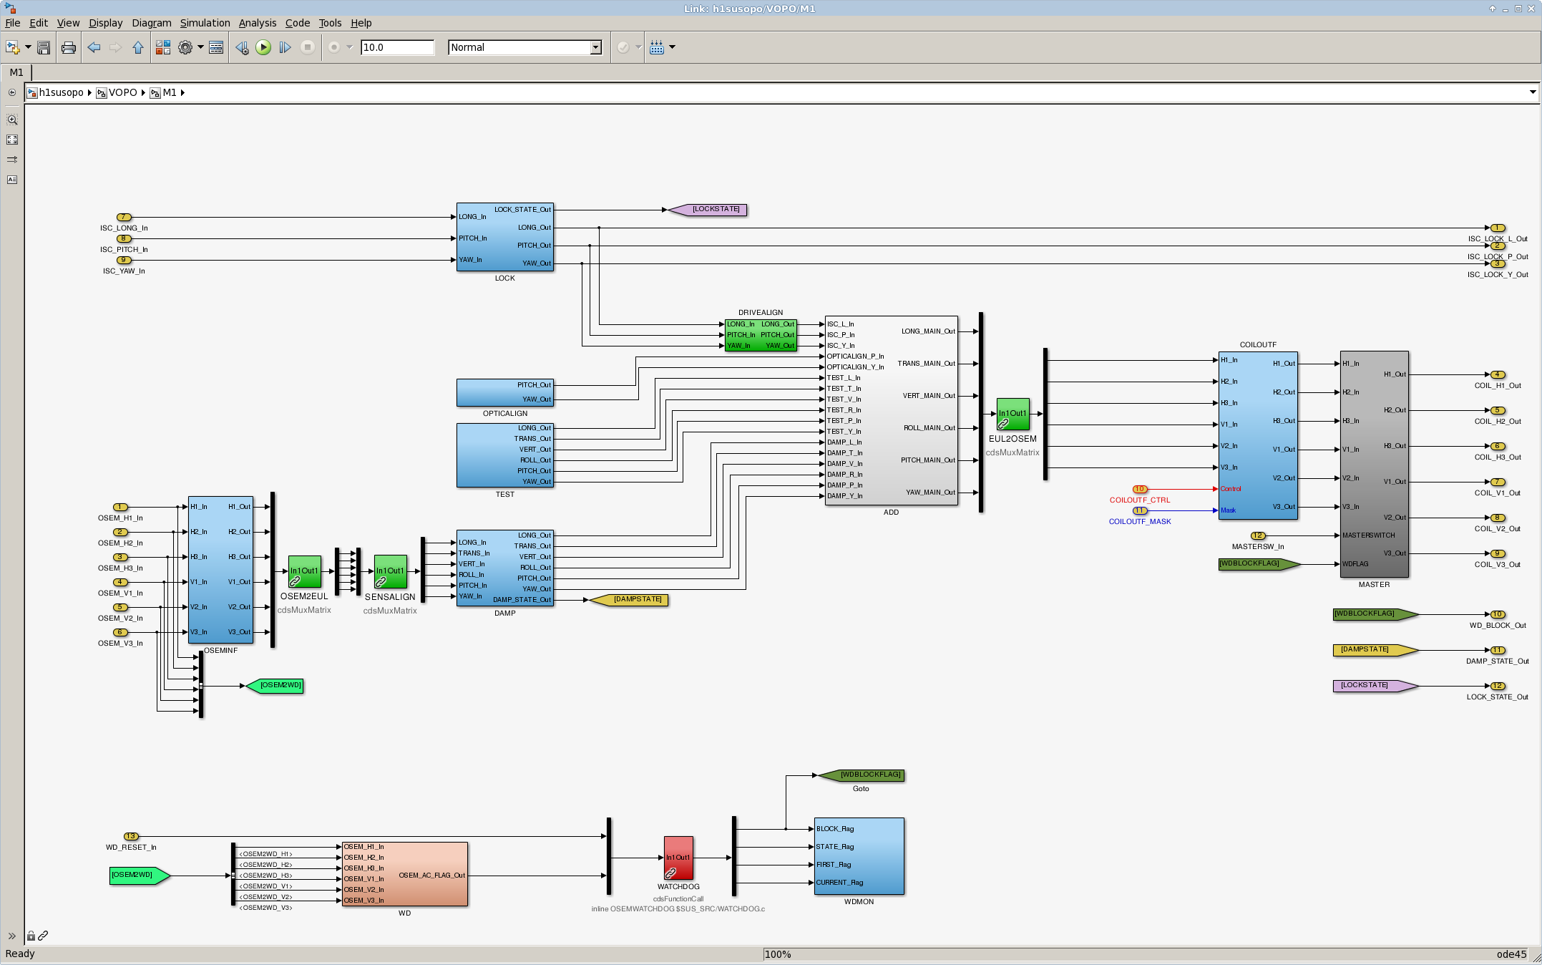Screen dimensions: 1542x965
Task: Open the New Model dropdown arrow
Action: point(28,47)
